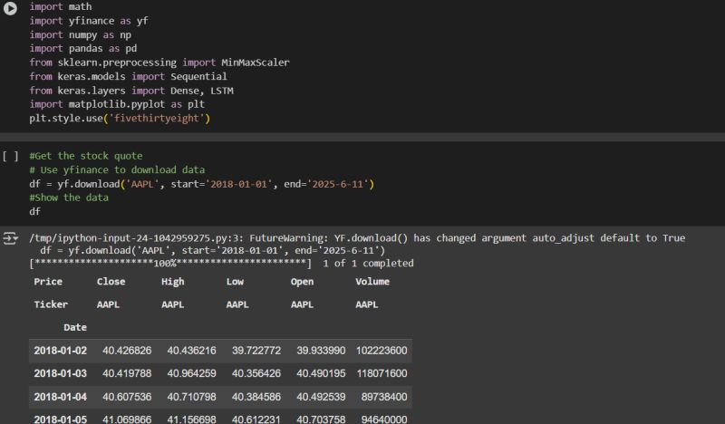Click the Date index header
This screenshot has height=424, width=725.
coord(76,326)
